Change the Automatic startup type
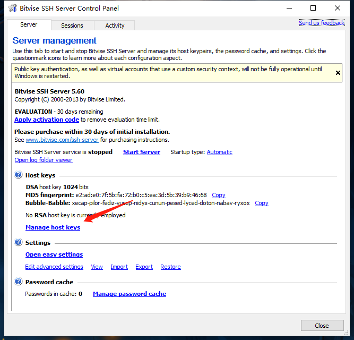Screen dimensions: 354x340 (x=219, y=152)
